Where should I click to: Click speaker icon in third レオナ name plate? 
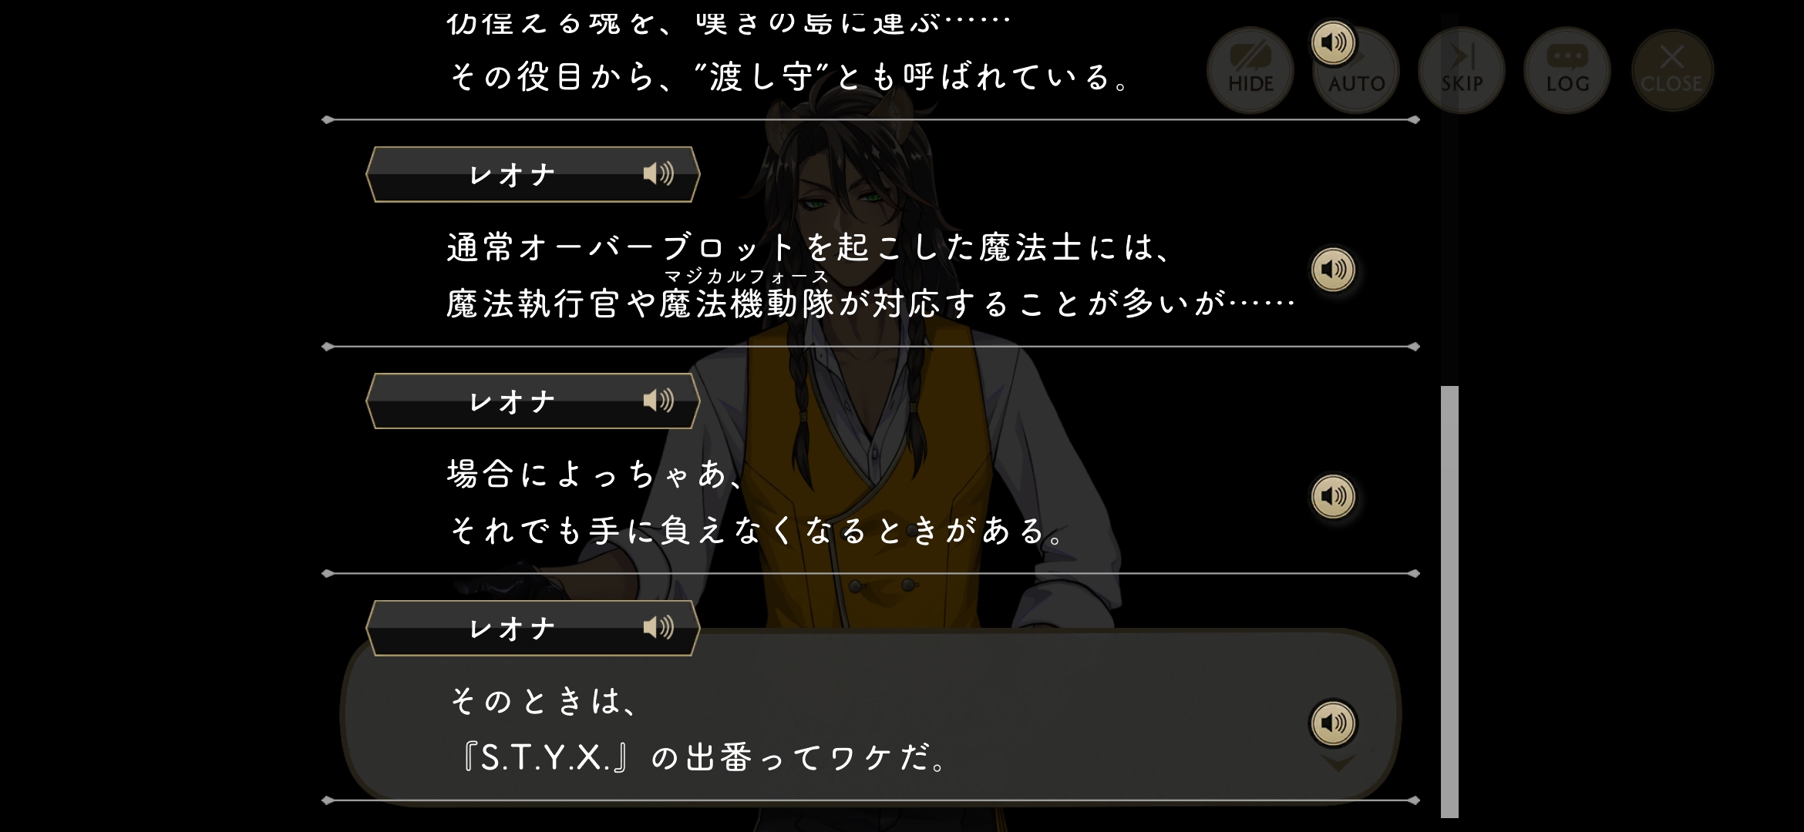coord(658,628)
